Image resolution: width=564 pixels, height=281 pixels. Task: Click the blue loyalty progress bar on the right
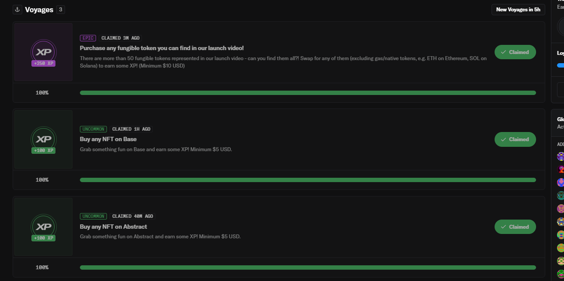click(x=561, y=65)
